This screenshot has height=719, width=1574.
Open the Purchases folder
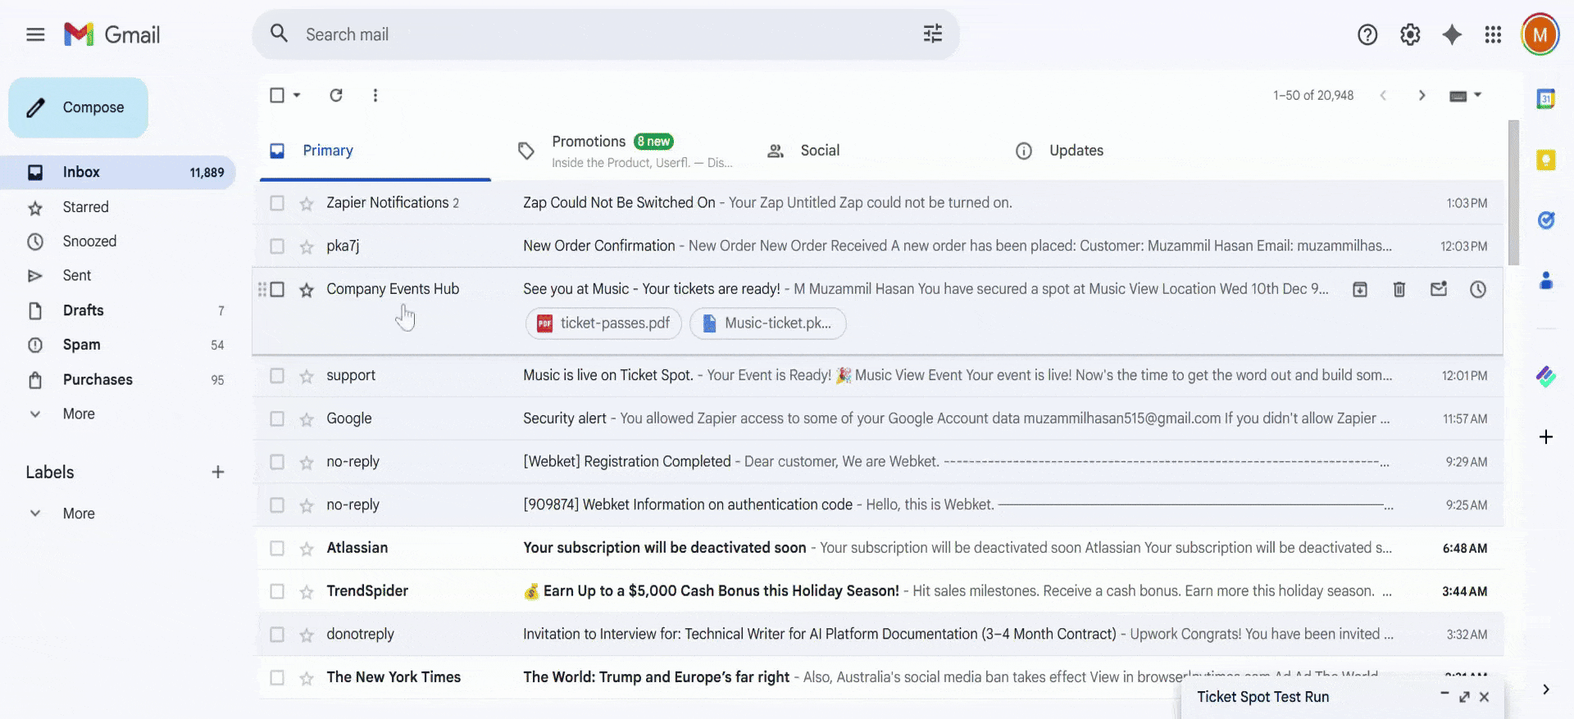118,379
